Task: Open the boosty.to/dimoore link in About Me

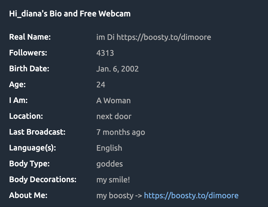Action: pyautogui.click(x=191, y=196)
